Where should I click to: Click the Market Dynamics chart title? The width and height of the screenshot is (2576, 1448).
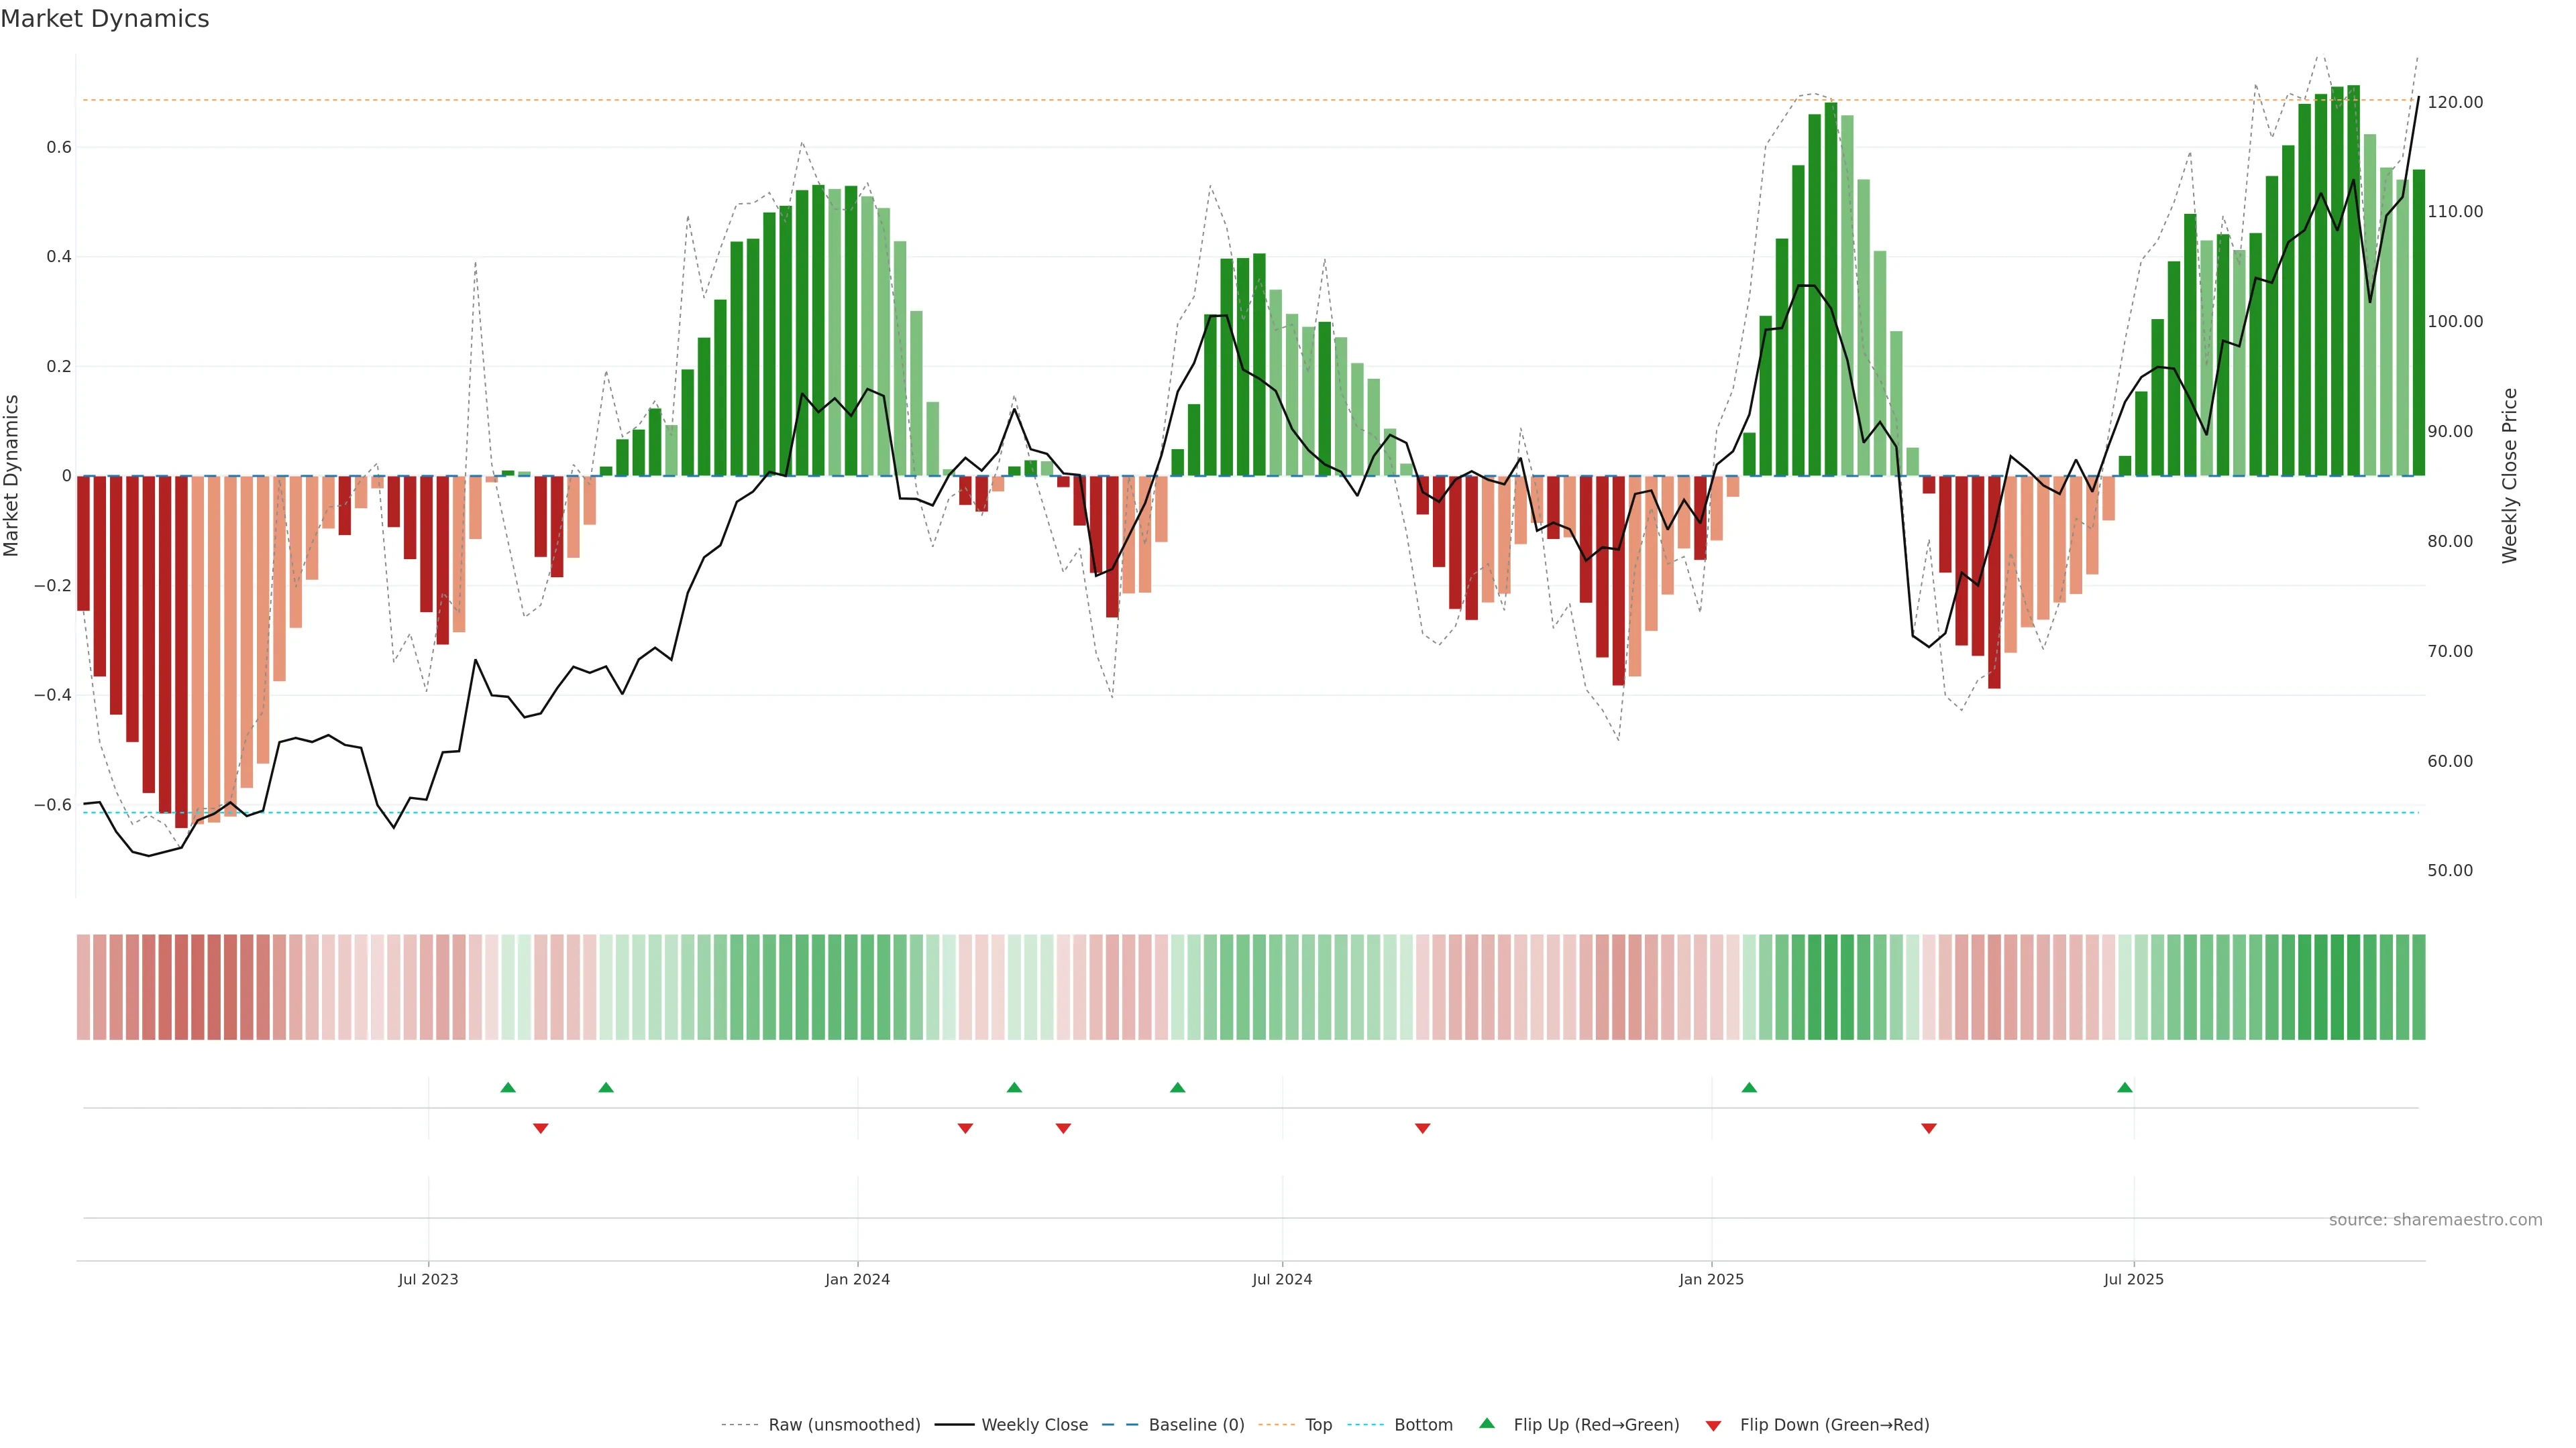pyautogui.click(x=105, y=19)
